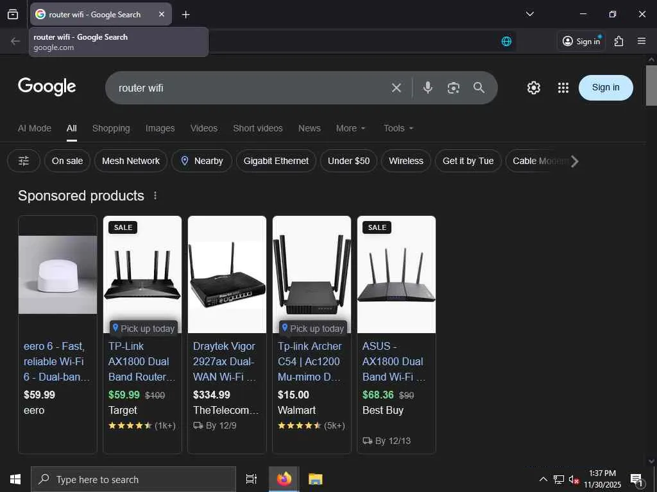Switch to News tab
This screenshot has width=657, height=492.
click(x=309, y=128)
